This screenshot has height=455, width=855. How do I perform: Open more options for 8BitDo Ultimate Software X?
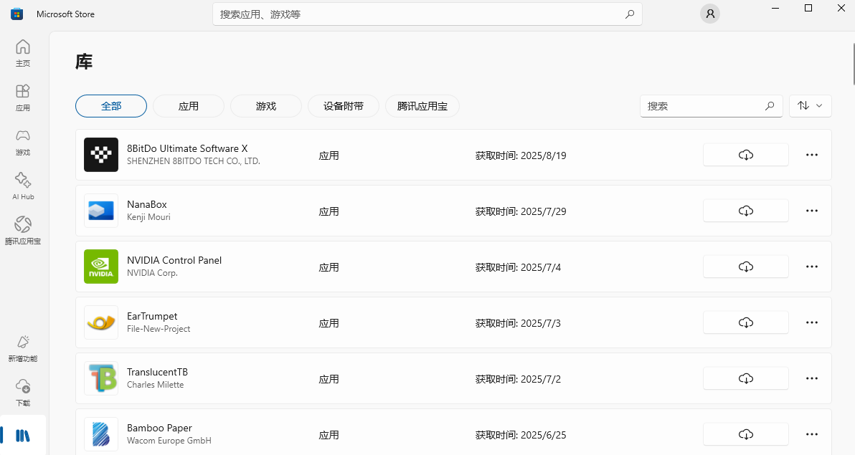pos(812,155)
